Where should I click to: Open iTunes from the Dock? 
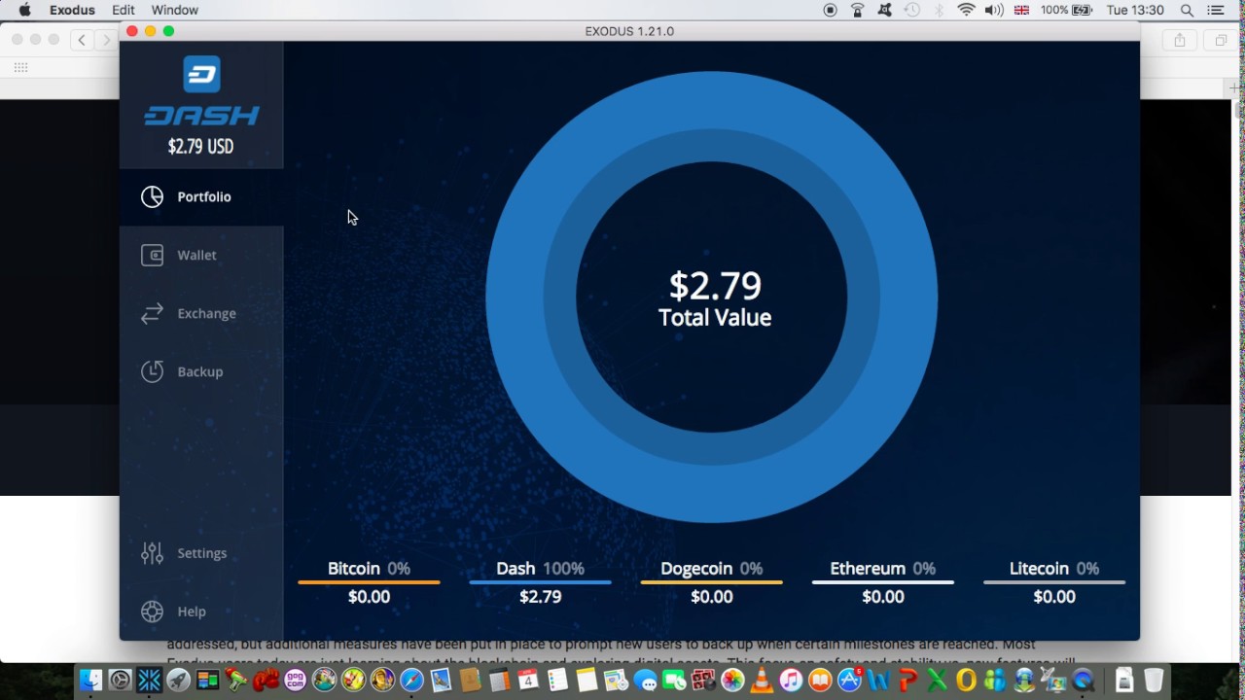click(791, 680)
